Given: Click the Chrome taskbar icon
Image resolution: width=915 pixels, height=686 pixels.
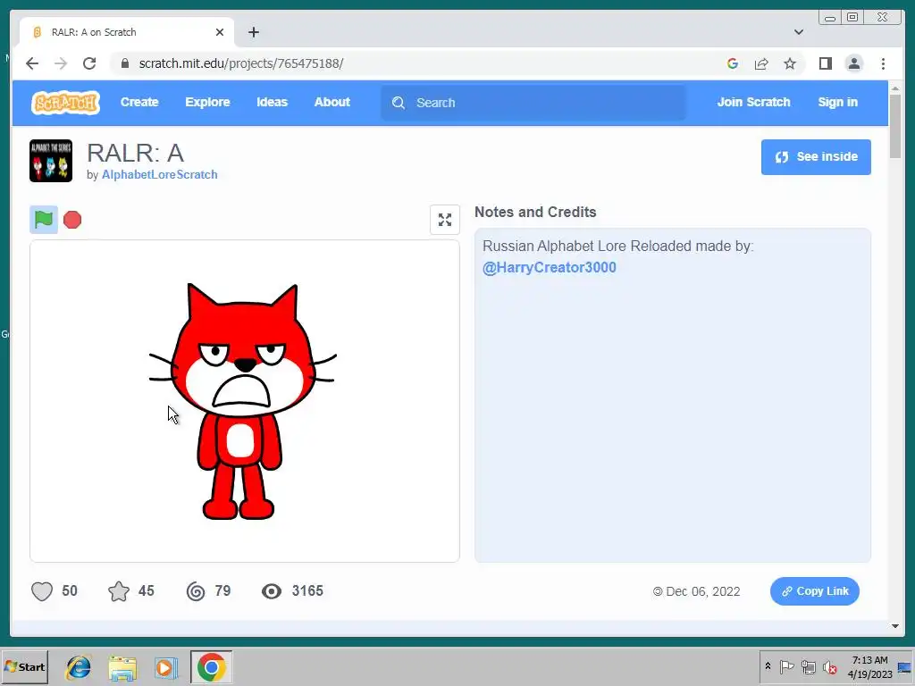Looking at the screenshot, I should click(x=211, y=666).
